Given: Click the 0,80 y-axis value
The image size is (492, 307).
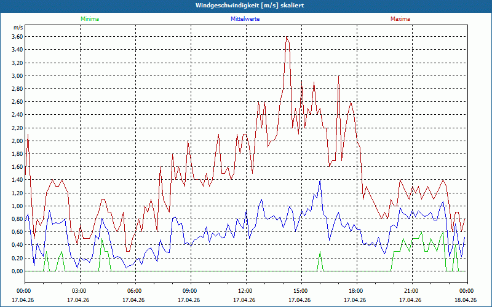Looking at the screenshot, I should point(17,219).
